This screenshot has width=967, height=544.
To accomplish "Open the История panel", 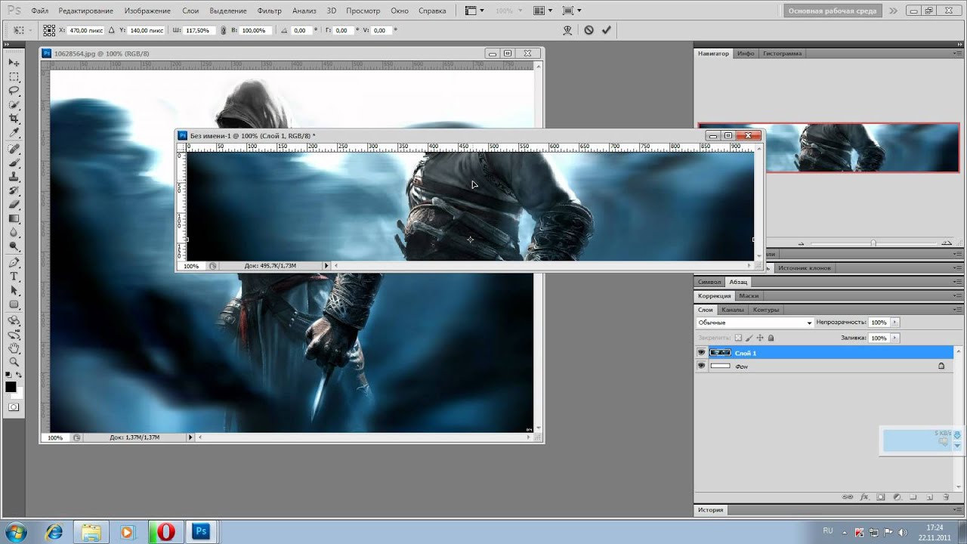I will tap(710, 510).
